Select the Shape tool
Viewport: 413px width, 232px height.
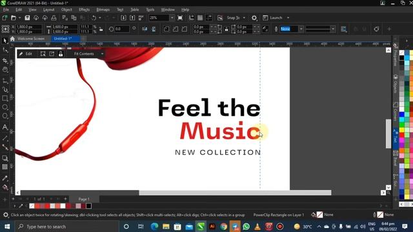pos(5,50)
